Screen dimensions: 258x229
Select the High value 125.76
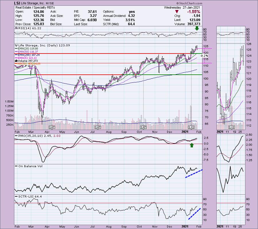[39, 16]
